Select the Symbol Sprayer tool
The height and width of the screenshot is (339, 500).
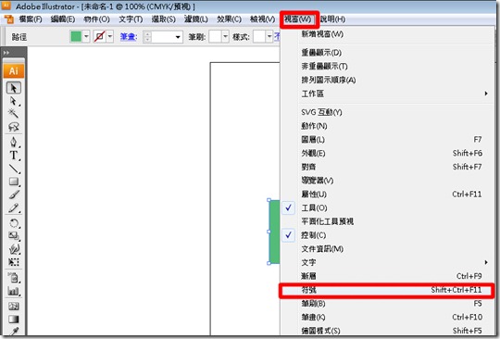[14, 278]
